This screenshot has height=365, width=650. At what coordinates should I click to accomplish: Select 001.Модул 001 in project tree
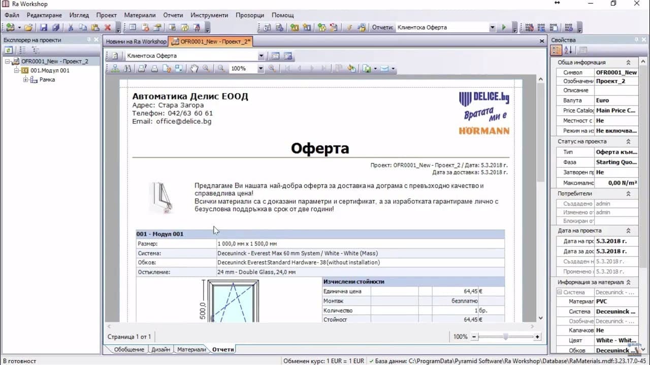coord(50,70)
